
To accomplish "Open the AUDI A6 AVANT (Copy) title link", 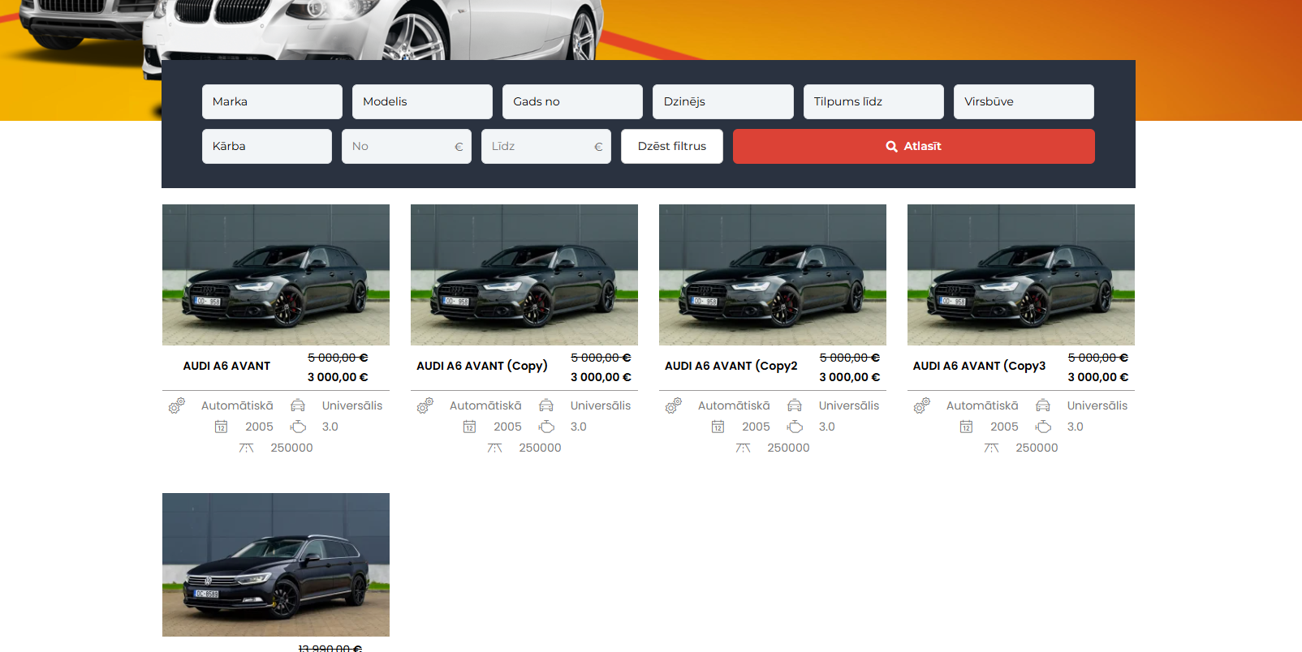I will click(482, 366).
